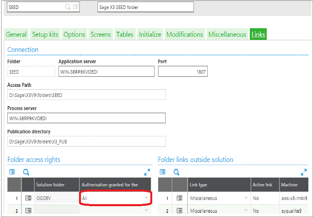This screenshot has height=217, width=313.
Task: Click the Authorisation granted for the header
Action: tap(115, 185)
